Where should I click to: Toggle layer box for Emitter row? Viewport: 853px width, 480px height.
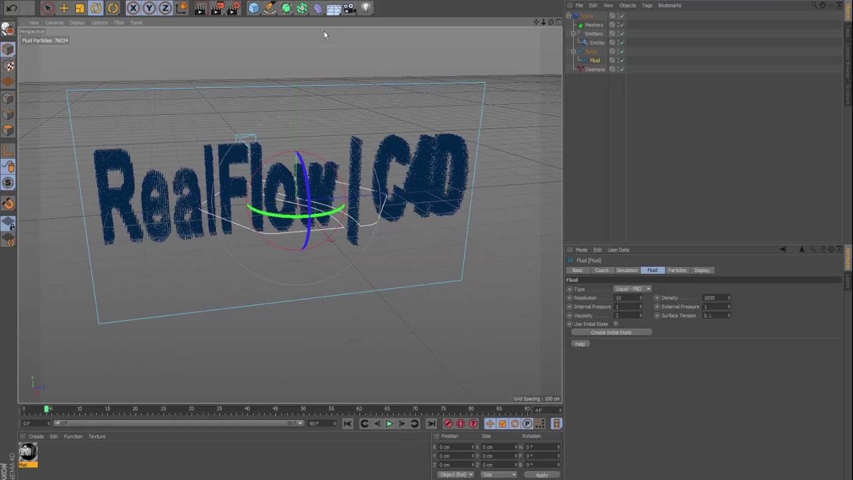click(612, 43)
